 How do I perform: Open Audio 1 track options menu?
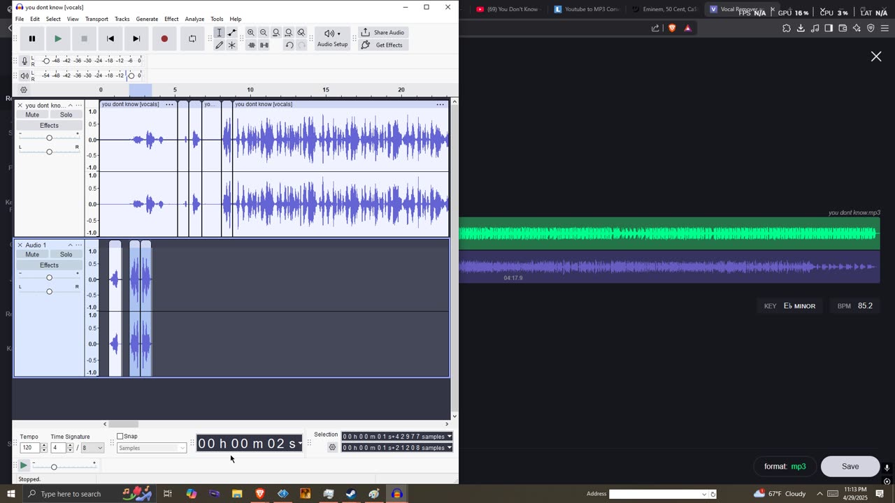click(x=78, y=245)
